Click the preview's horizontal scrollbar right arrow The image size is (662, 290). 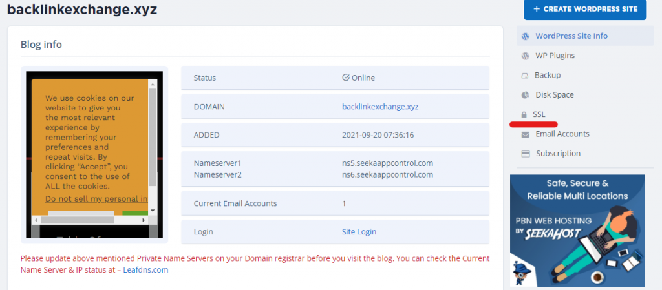[x=144, y=220]
